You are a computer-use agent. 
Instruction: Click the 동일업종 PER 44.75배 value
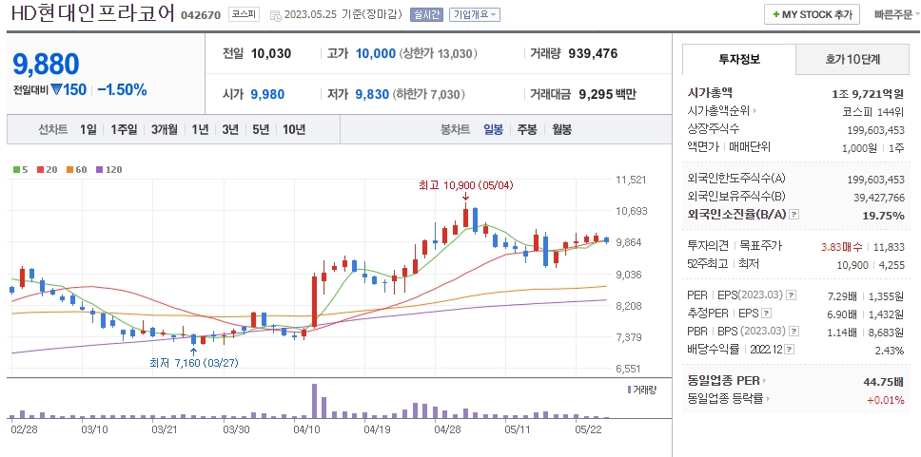(884, 381)
